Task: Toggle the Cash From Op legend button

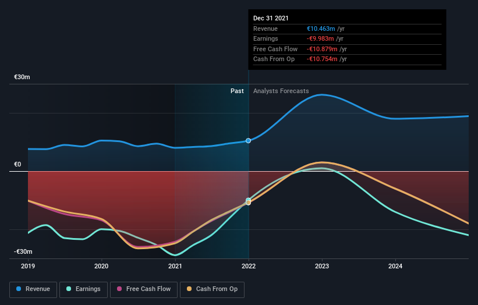Action: click(x=212, y=289)
